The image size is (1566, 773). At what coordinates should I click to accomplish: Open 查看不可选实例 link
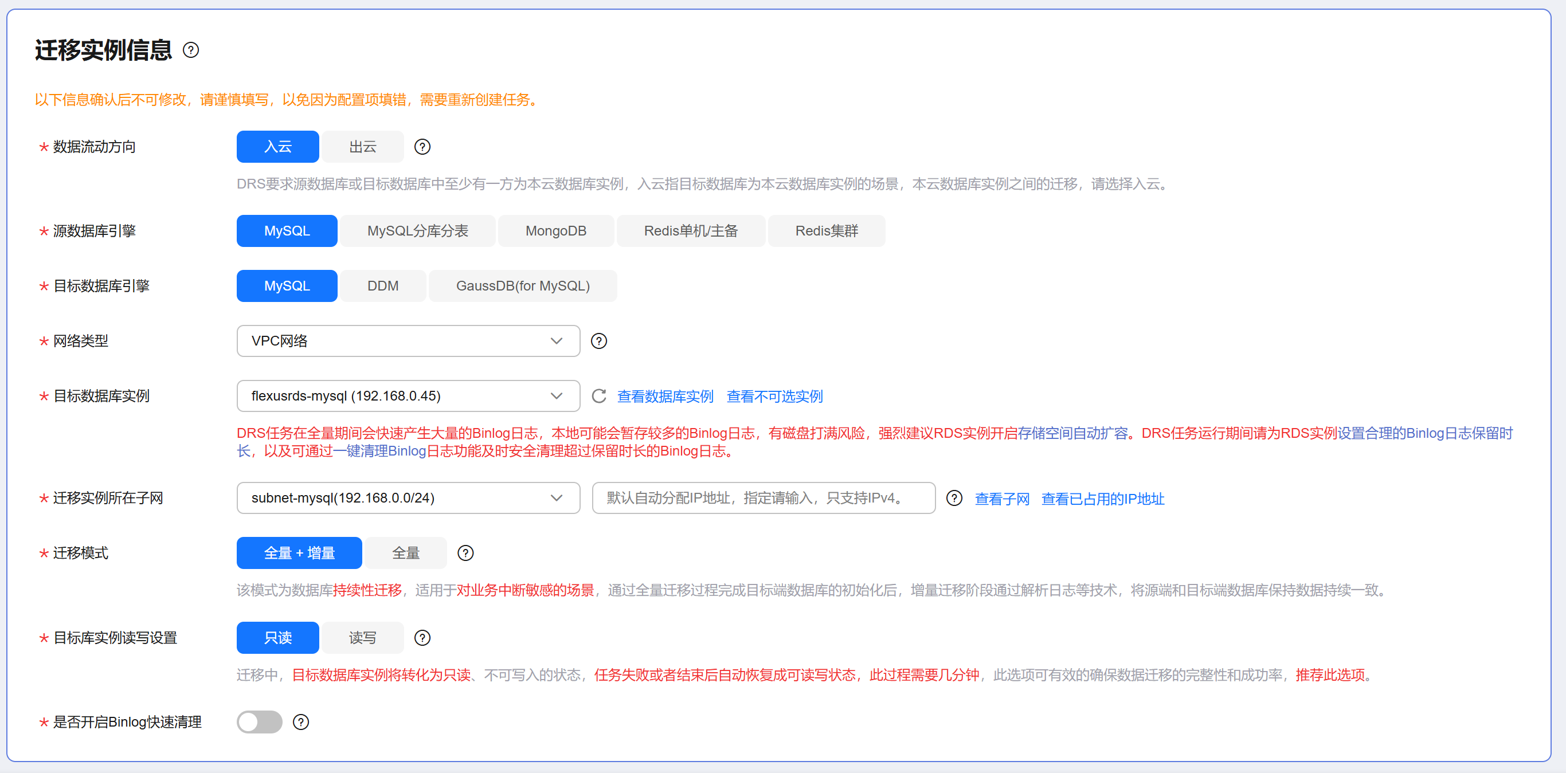click(x=774, y=397)
